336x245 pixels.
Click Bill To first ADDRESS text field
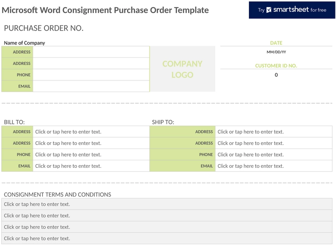pyautogui.click(x=91, y=131)
